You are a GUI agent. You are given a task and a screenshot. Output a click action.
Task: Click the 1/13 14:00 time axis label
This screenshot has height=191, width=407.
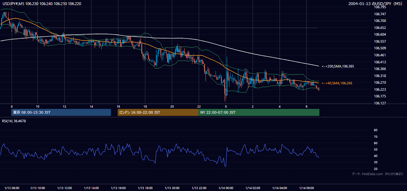pos(91,188)
